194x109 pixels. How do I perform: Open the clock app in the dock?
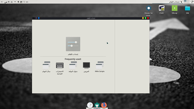point(90,105)
